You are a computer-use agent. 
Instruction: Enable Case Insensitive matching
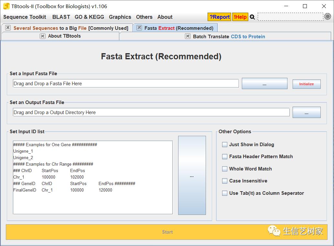click(x=225, y=181)
